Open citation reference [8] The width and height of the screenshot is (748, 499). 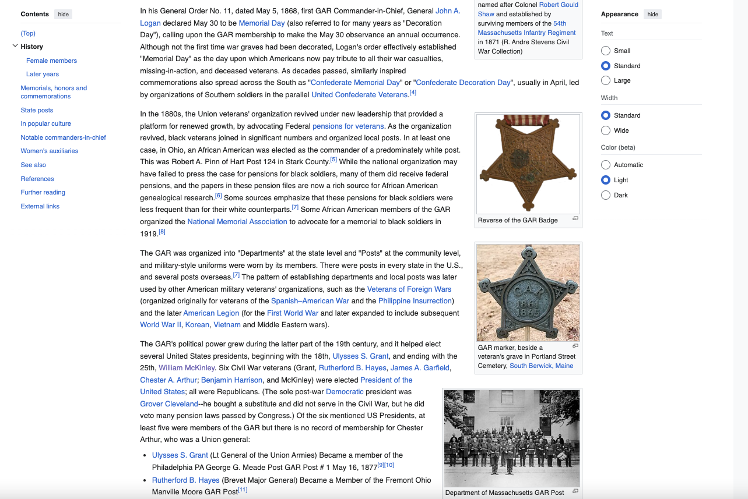pos(162,231)
